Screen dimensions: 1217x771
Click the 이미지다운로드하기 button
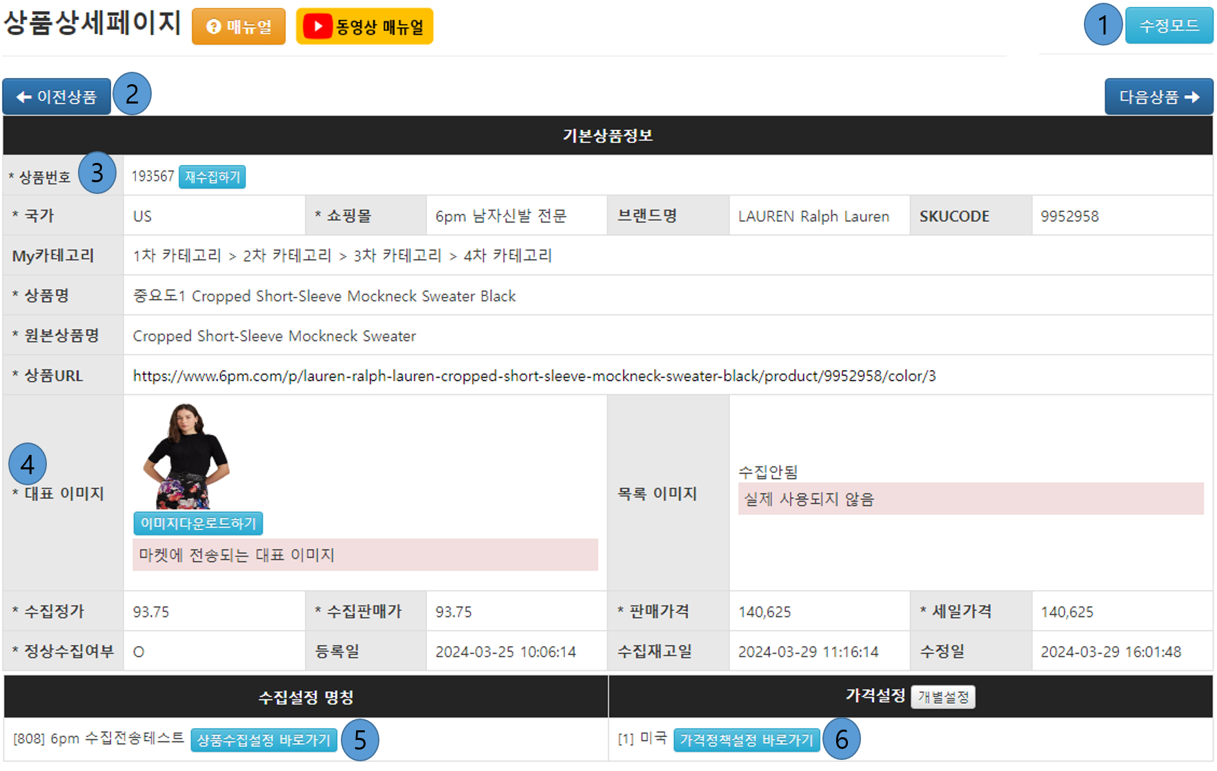point(198,524)
